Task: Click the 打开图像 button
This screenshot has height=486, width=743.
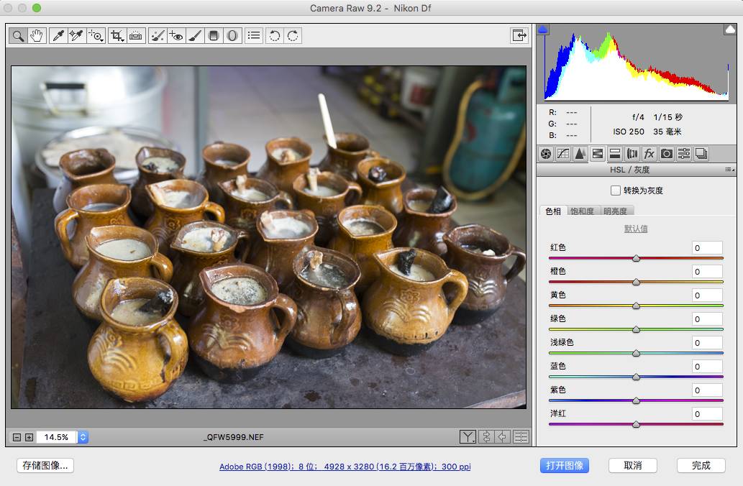Action: point(565,465)
